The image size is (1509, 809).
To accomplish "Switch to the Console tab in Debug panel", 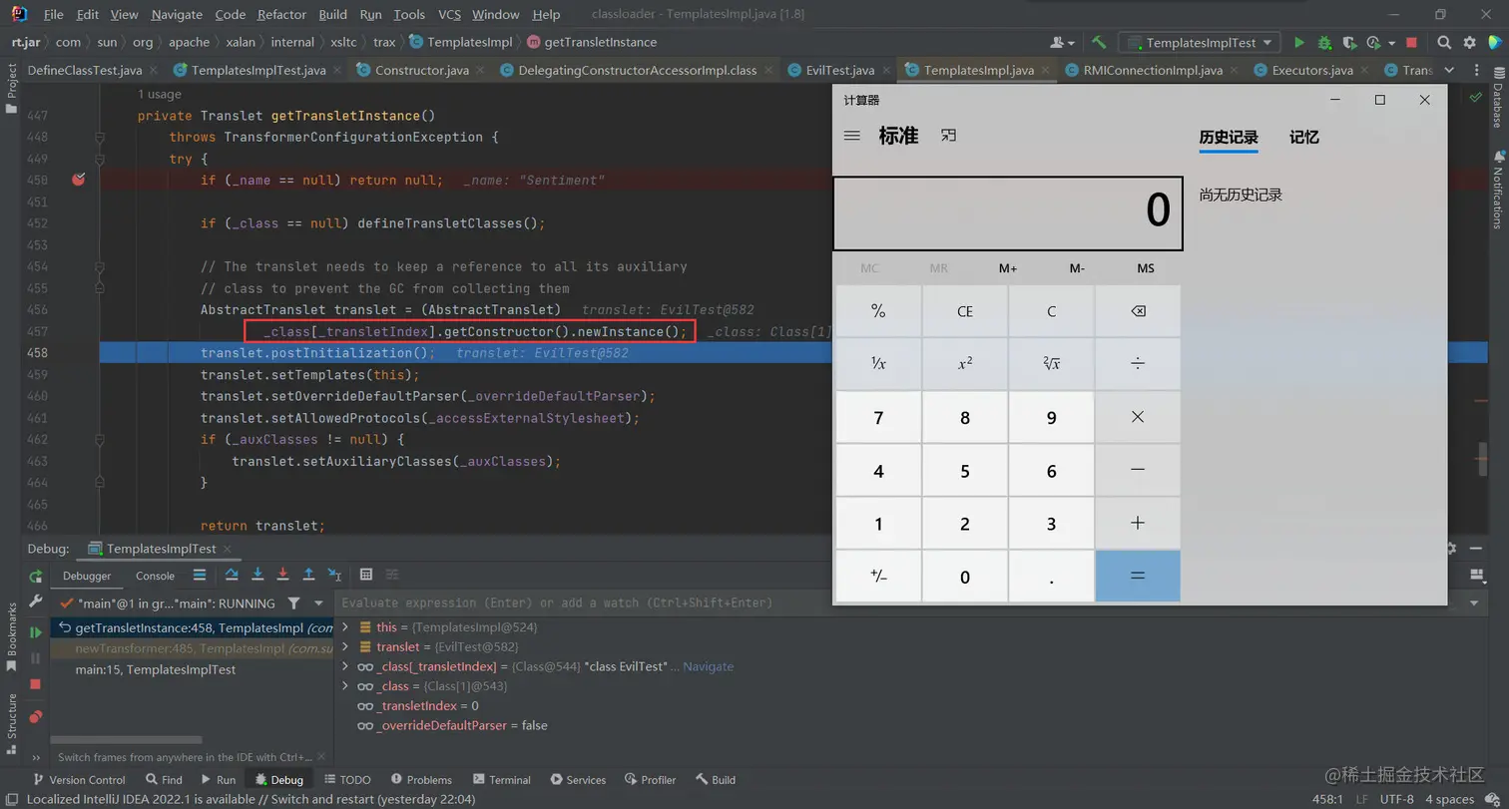I will 155,576.
